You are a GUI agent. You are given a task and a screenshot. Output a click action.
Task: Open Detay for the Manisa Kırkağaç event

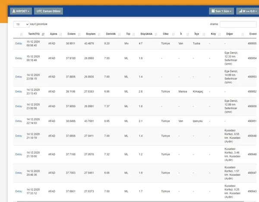[19, 92]
